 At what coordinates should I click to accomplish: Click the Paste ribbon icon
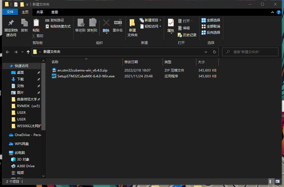tap(36, 25)
